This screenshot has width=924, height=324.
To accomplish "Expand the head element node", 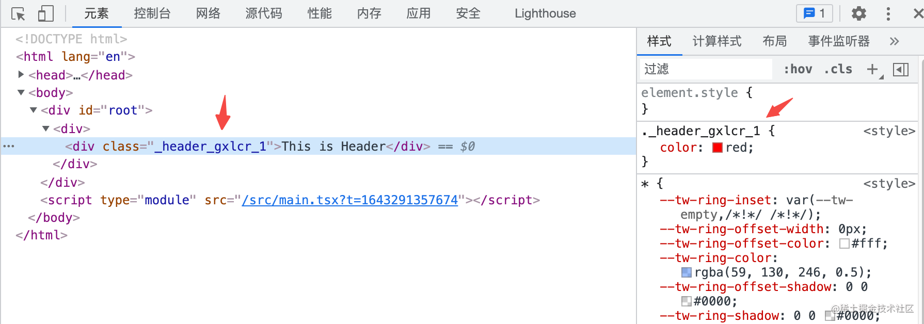I will (x=21, y=75).
